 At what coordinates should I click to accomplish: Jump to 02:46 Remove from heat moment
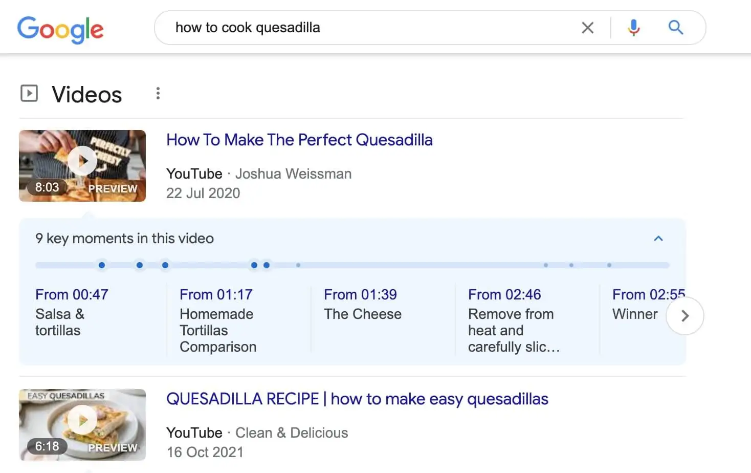coord(504,295)
